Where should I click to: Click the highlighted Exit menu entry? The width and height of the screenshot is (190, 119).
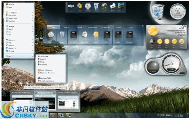19,56
